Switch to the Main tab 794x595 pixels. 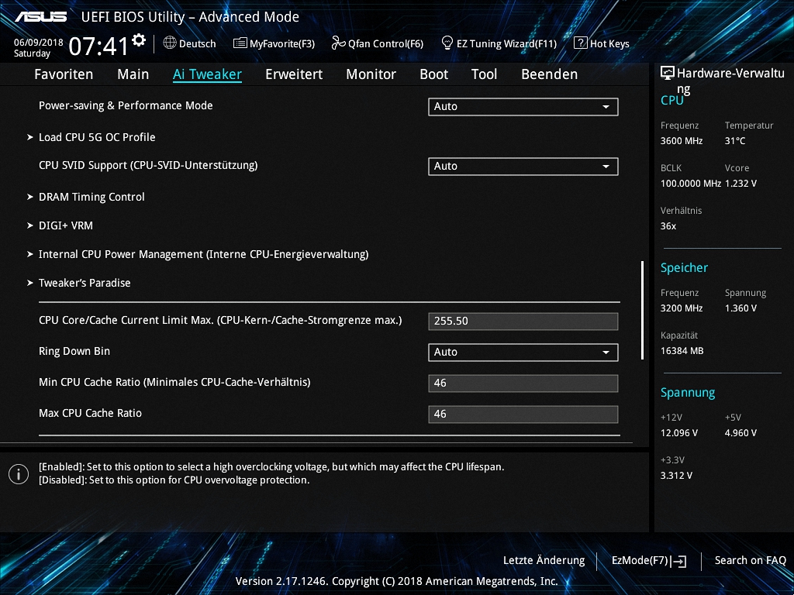pos(133,74)
